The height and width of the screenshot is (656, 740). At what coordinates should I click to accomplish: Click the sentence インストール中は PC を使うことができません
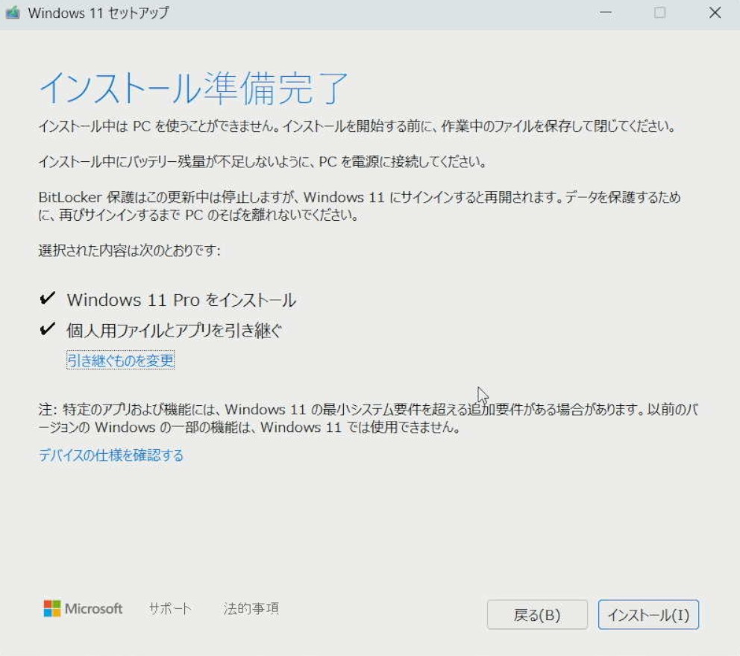pyautogui.click(x=159, y=127)
